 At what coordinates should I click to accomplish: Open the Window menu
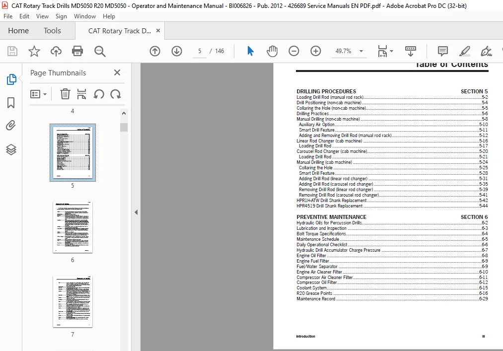pos(85,16)
